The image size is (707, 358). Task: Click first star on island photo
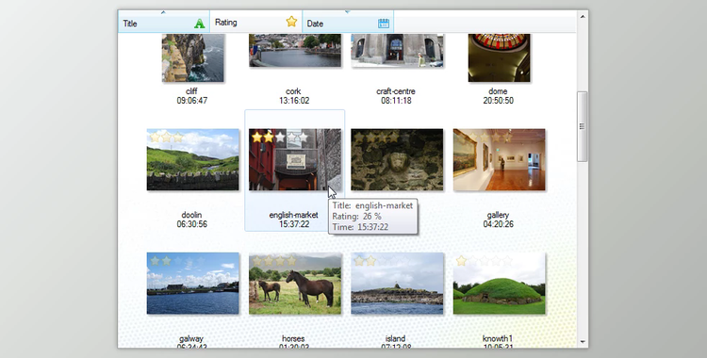point(359,261)
